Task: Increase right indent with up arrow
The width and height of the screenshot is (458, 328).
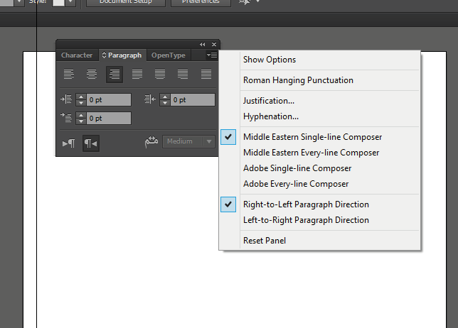Action: [165, 97]
